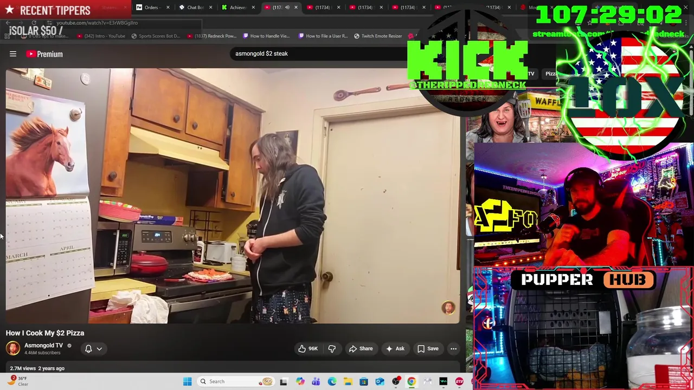Open the YouTube guide hamburger menu
The width and height of the screenshot is (694, 390).
[13, 54]
